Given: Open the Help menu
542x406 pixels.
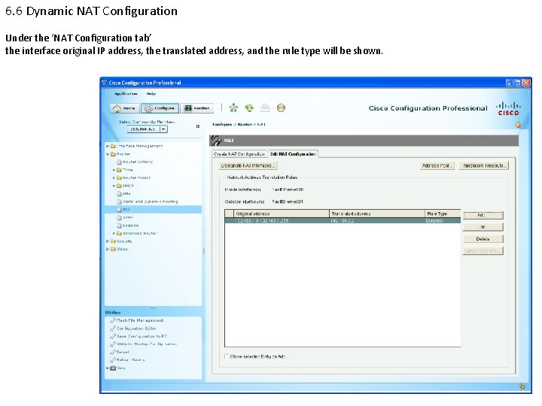Looking at the screenshot, I should (x=151, y=94).
